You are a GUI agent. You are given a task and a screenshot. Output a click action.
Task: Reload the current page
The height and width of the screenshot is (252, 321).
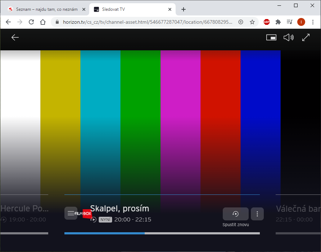click(31, 22)
